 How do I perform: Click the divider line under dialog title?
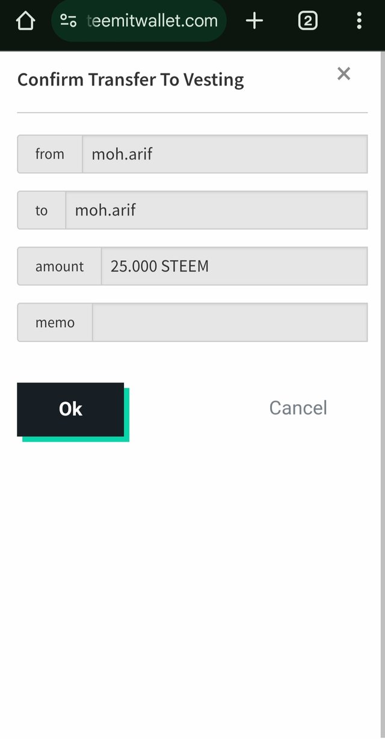coord(192,113)
